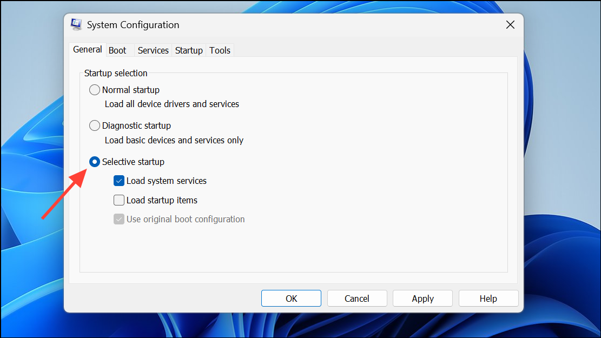Screen dimensions: 601x338
Task: Select the Normal startup radio button
Action: (x=95, y=90)
